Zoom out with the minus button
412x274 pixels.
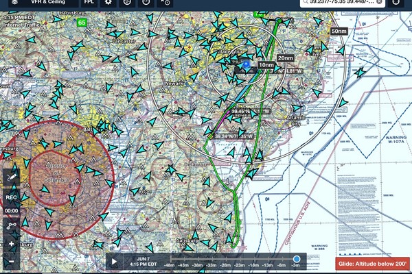click(12, 262)
